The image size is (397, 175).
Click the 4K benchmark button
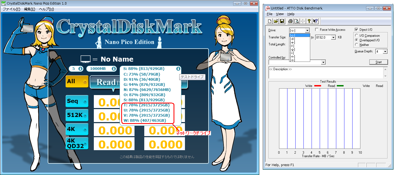(x=77, y=129)
